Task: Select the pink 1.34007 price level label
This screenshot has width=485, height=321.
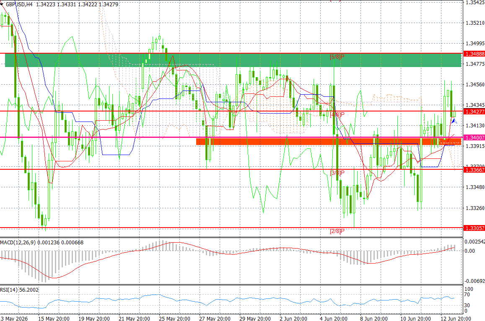Action: pos(475,137)
